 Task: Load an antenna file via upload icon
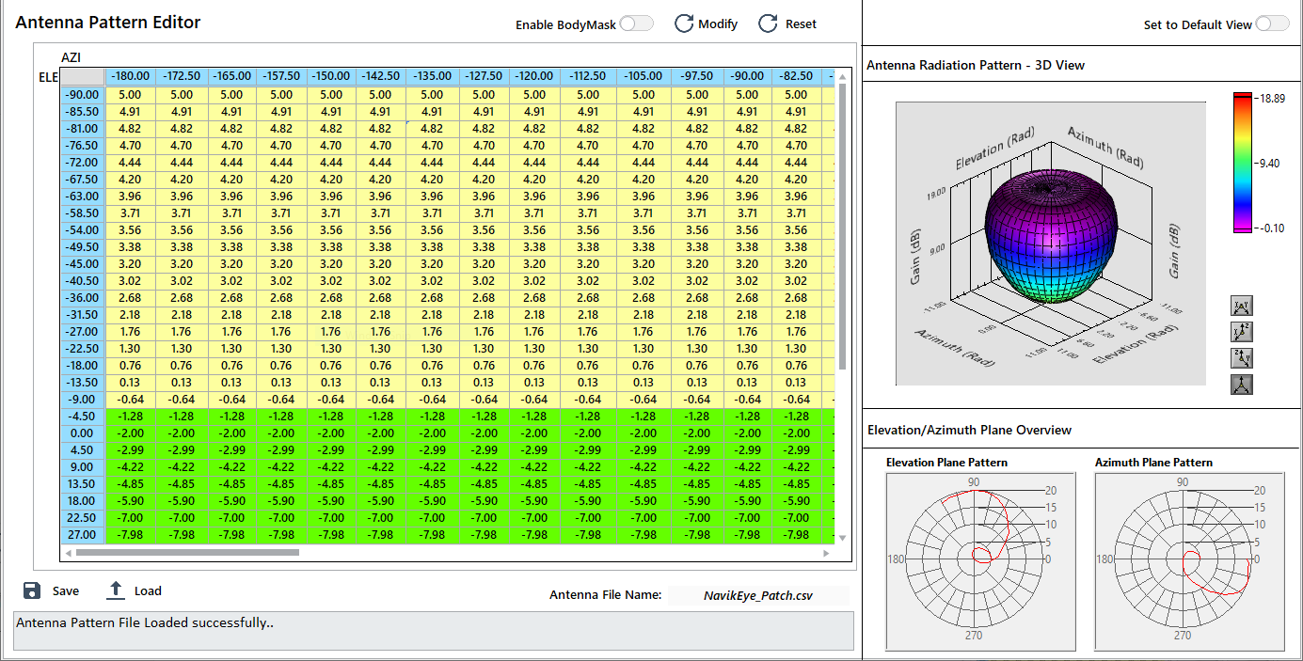click(x=116, y=590)
